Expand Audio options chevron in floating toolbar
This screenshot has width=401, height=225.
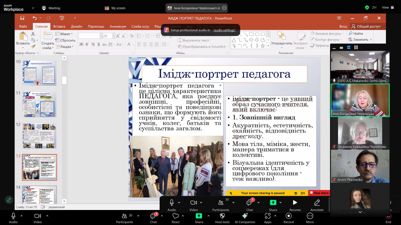pos(179,202)
